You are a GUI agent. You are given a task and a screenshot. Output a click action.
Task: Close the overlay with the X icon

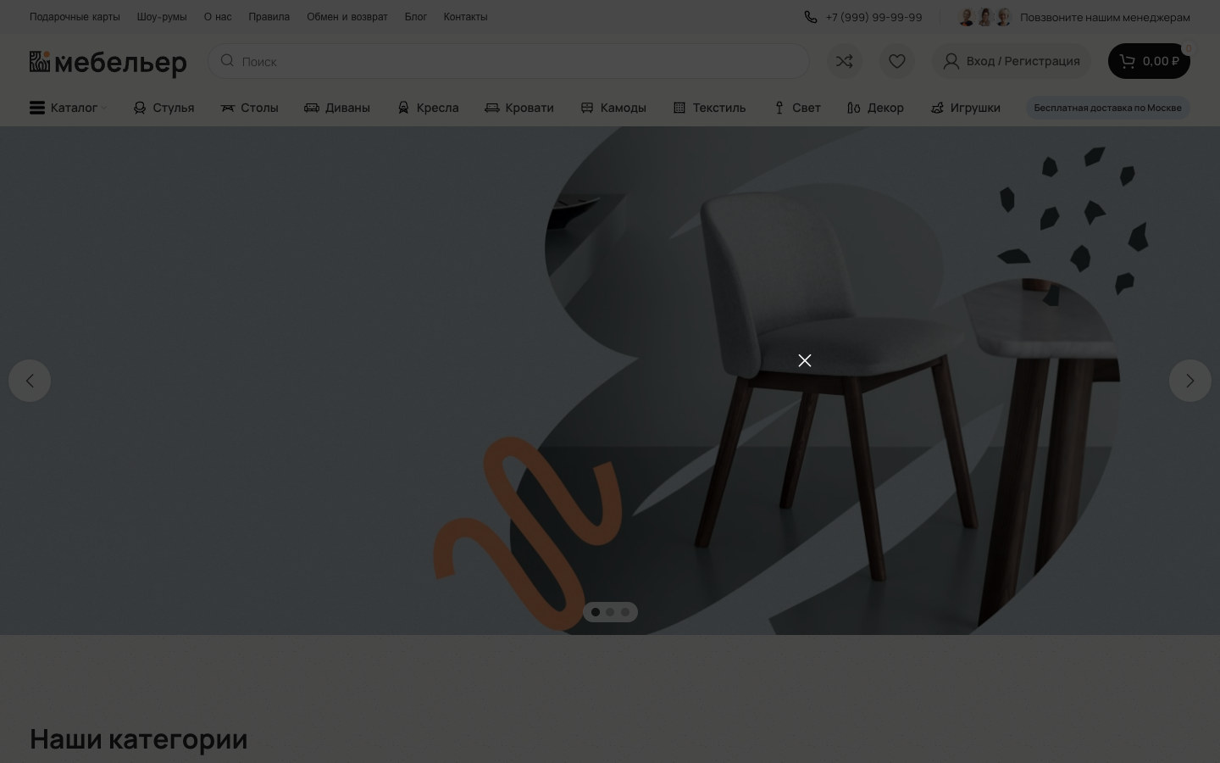[x=805, y=360]
